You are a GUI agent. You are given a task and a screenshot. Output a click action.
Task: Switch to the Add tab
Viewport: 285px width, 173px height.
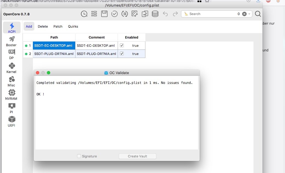pyautogui.click(x=29, y=27)
